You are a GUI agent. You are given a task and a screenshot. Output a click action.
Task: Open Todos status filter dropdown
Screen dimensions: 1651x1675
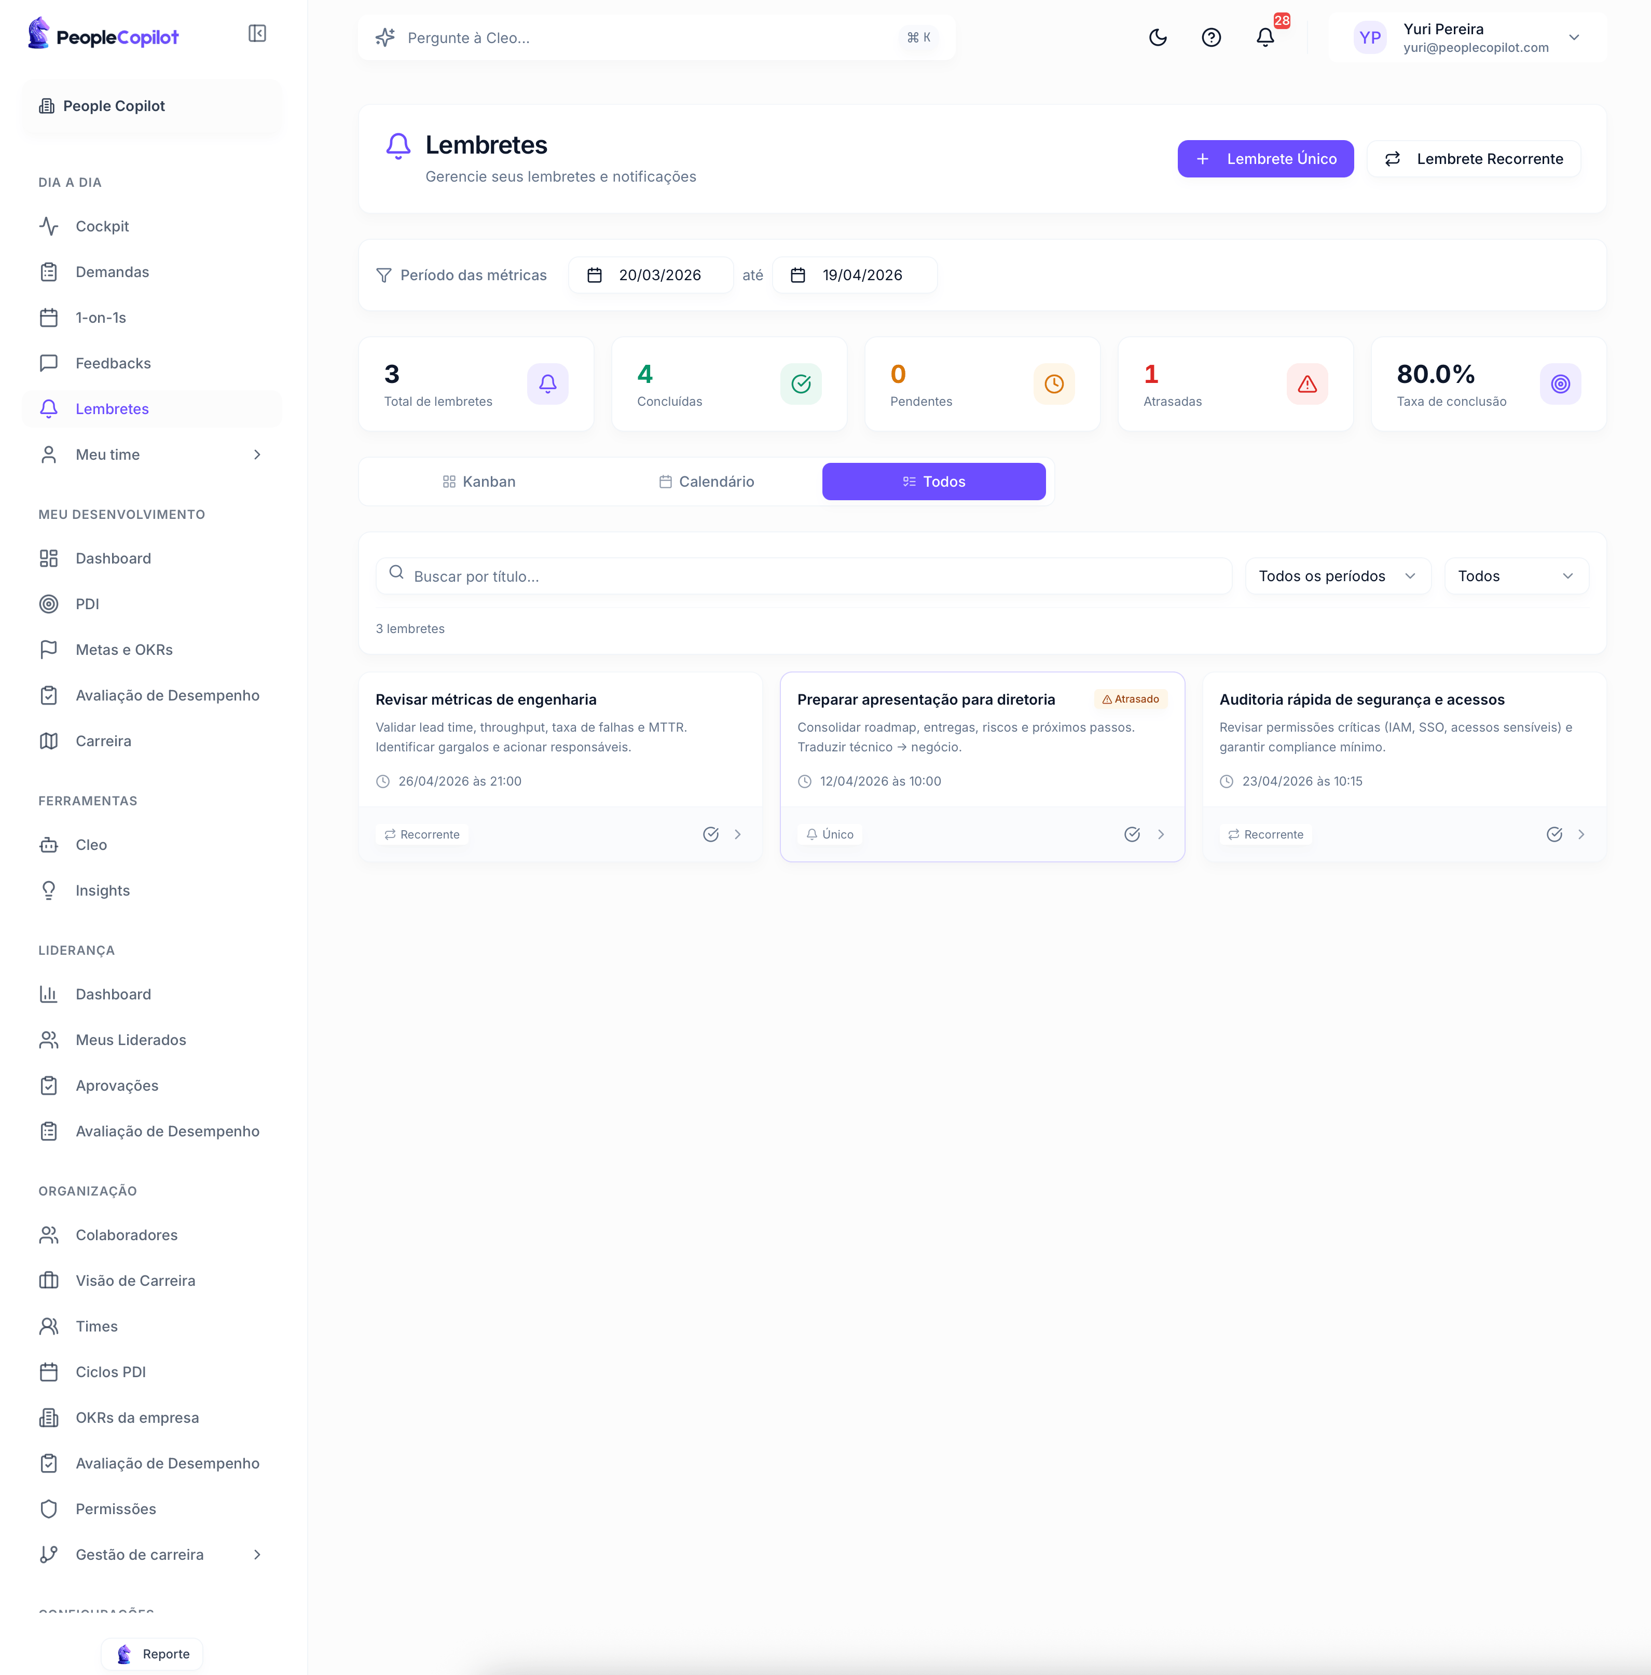1517,576
